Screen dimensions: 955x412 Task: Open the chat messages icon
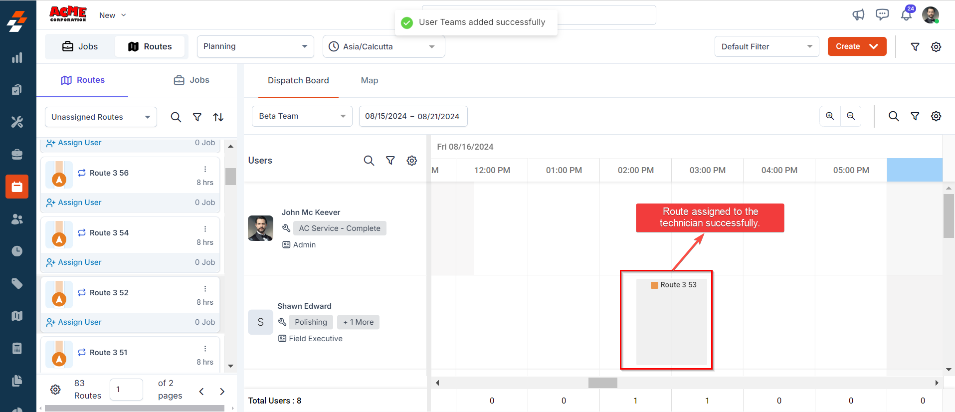coord(882,15)
